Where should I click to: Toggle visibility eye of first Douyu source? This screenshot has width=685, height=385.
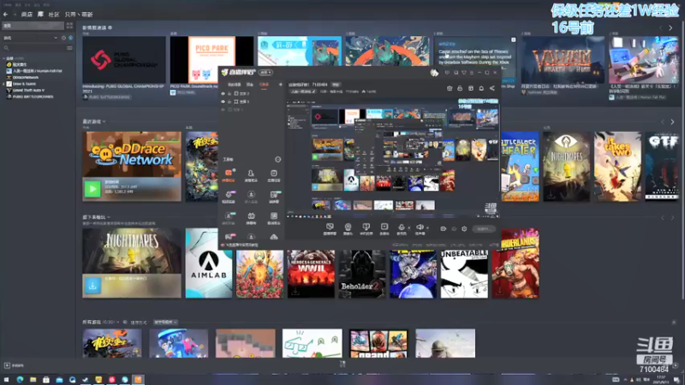[223, 94]
